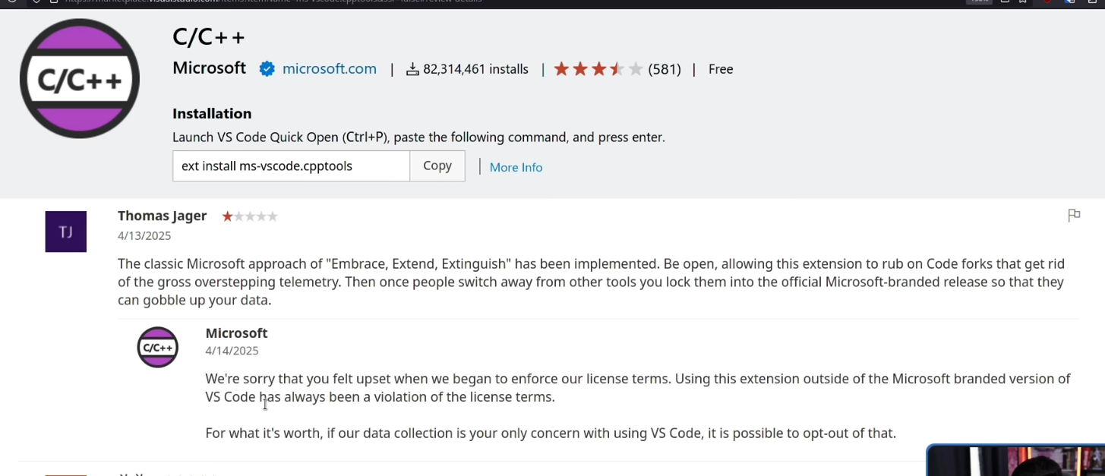
Task: Click the Embrace, Extend, Extinguish review text
Action: 592,282
